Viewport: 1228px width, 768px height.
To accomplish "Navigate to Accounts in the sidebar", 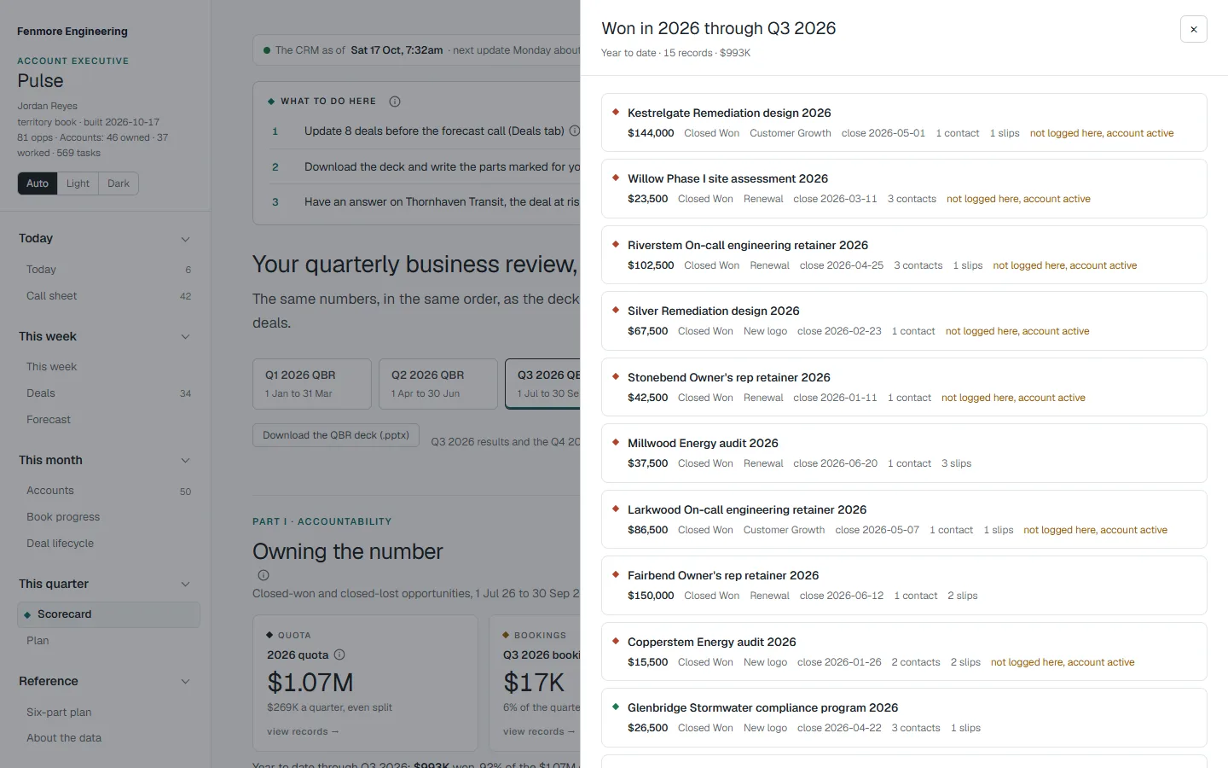I will click(x=108, y=491).
